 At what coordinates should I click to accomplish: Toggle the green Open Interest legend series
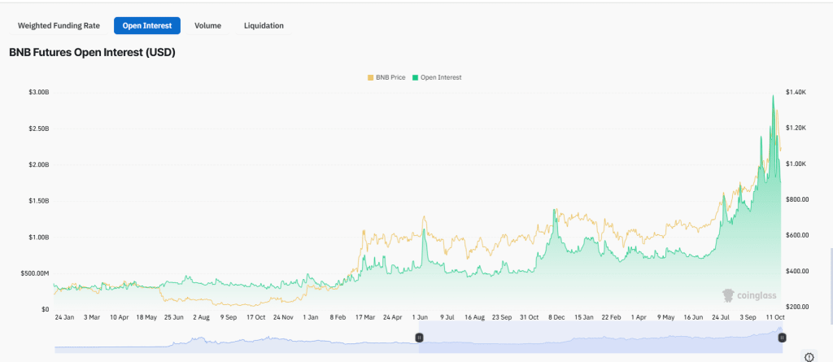[436, 77]
